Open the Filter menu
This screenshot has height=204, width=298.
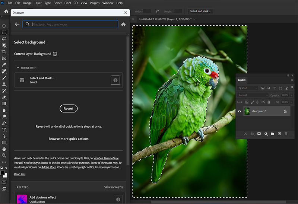67,3
